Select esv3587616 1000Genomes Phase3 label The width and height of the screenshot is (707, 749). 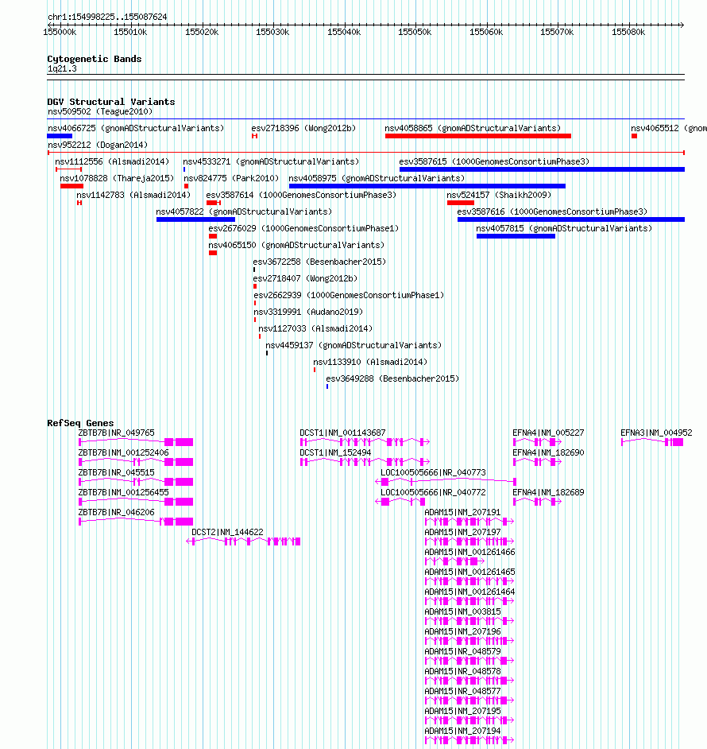click(552, 212)
